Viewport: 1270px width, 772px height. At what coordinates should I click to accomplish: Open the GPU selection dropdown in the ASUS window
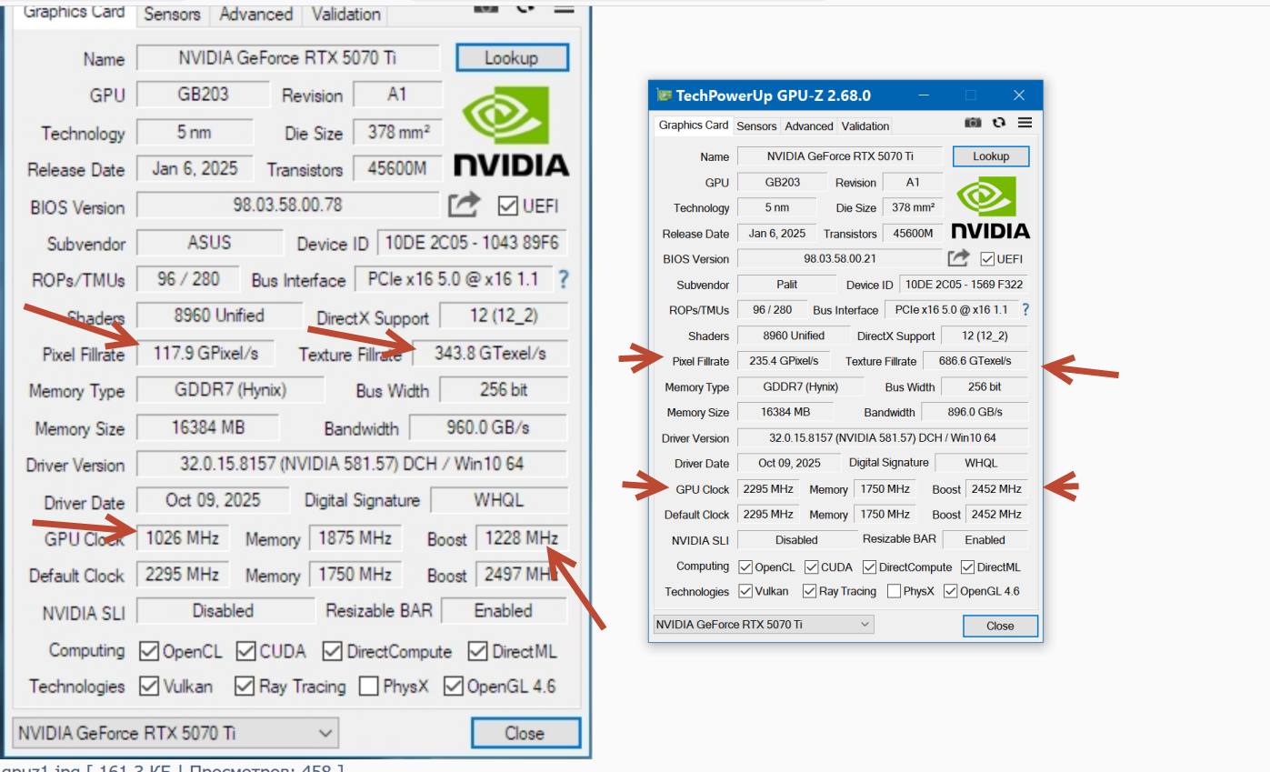(175, 733)
